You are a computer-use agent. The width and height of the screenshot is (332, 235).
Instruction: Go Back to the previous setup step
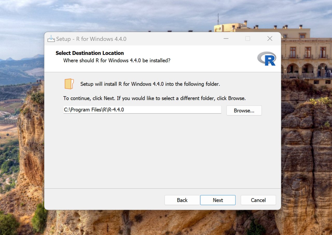182,200
